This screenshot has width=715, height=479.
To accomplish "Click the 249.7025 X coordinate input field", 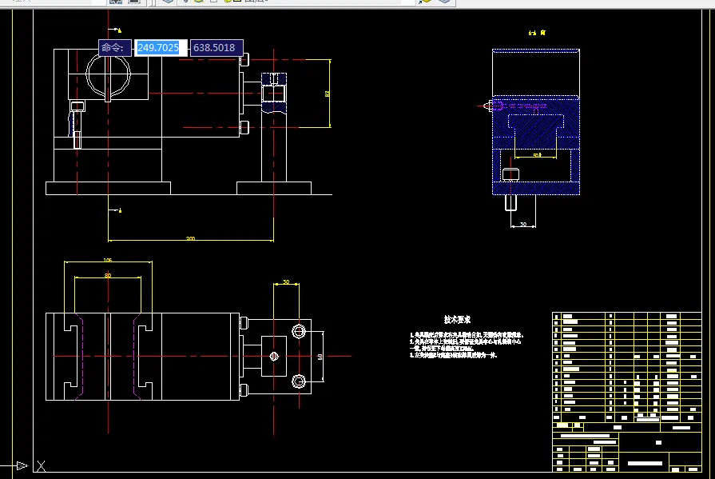I will 161,47.
